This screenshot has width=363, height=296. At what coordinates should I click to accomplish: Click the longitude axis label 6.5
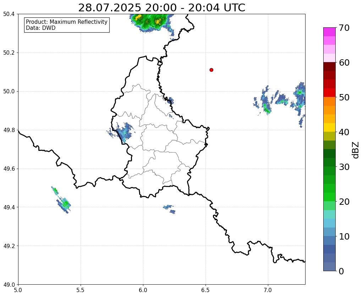[205, 290]
